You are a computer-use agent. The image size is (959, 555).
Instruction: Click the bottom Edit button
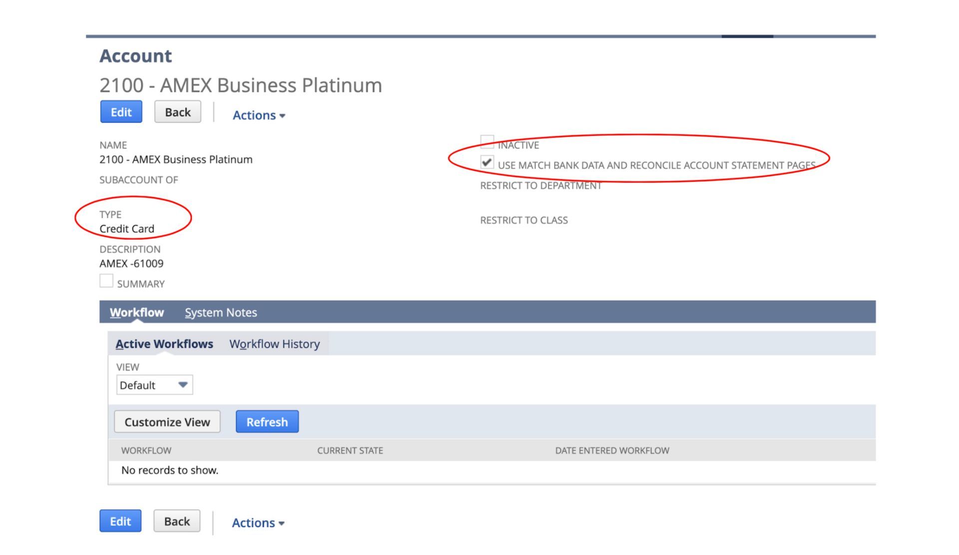click(120, 521)
